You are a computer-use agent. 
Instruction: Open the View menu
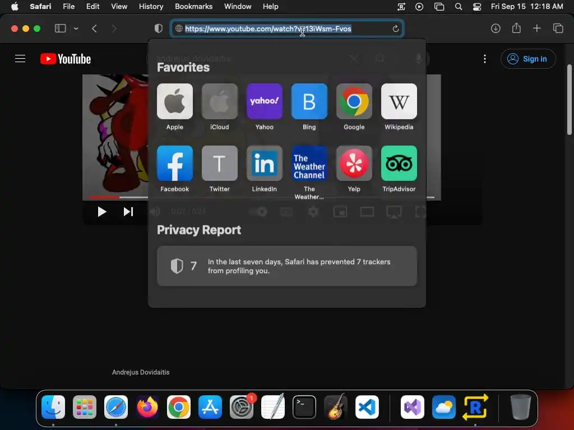coord(119,7)
